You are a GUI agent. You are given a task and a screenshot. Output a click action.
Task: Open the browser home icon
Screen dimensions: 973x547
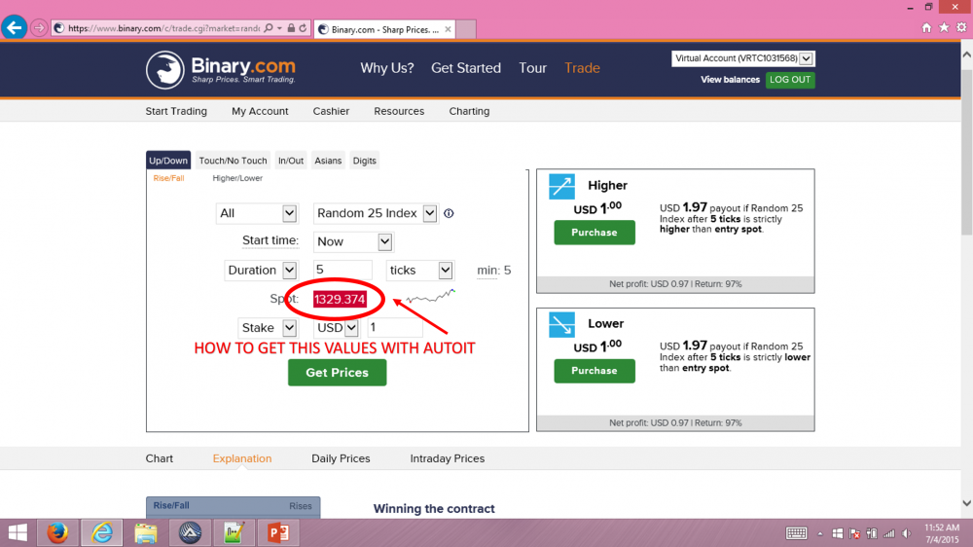coord(926,27)
